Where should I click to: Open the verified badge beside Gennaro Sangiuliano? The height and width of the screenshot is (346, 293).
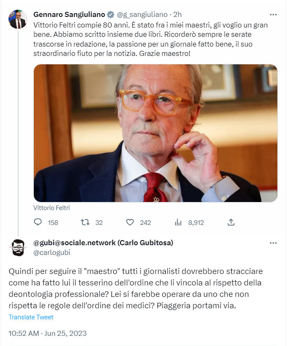111,14
